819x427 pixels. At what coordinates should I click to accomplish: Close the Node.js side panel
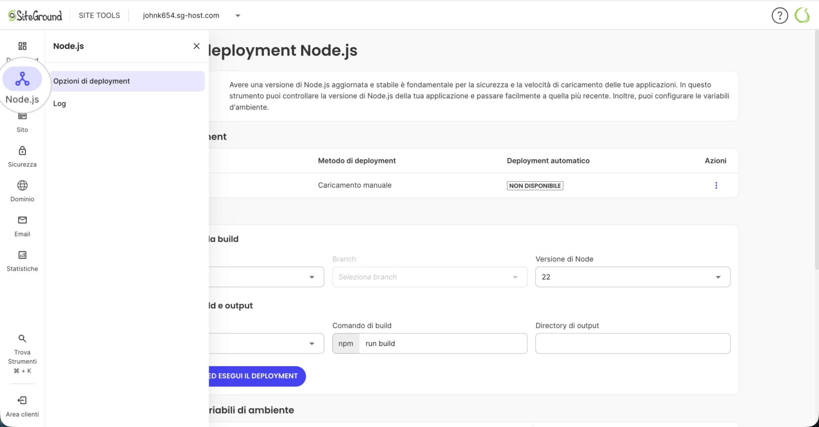197,46
